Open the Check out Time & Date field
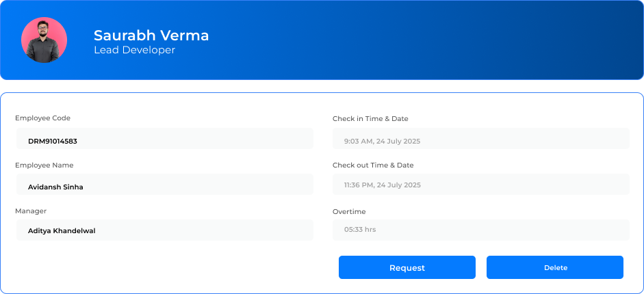This screenshot has width=644, height=294. point(480,185)
